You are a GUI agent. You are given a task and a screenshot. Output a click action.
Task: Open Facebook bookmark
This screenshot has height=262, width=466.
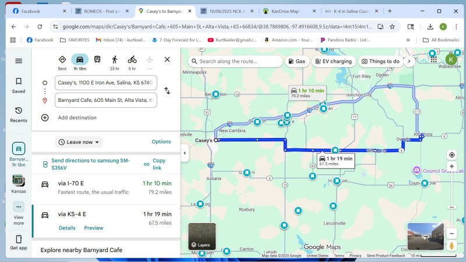[x=40, y=40]
